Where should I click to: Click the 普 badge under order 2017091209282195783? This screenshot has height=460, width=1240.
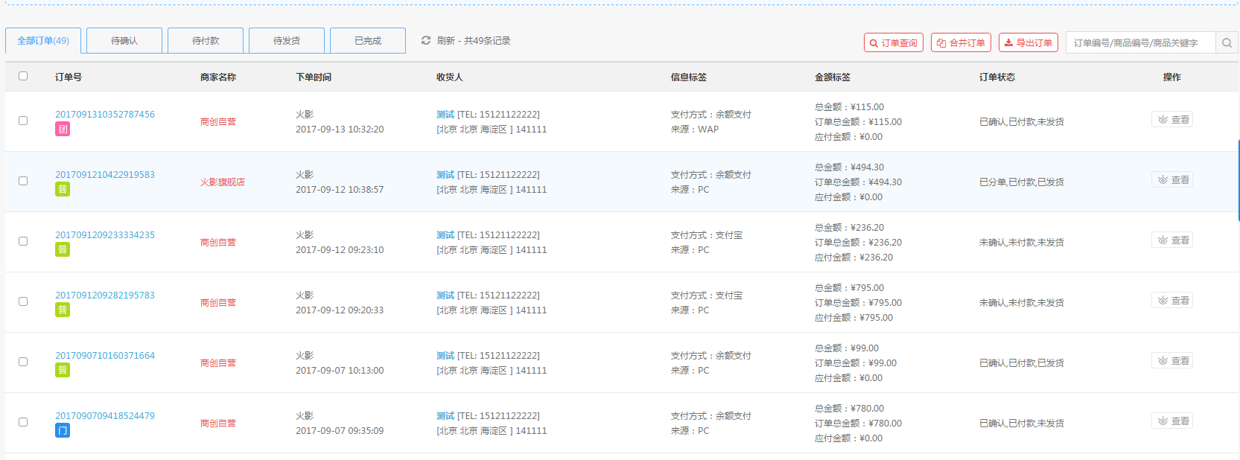[63, 310]
